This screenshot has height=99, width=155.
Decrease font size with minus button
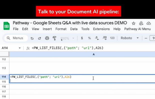(x=146, y=38)
